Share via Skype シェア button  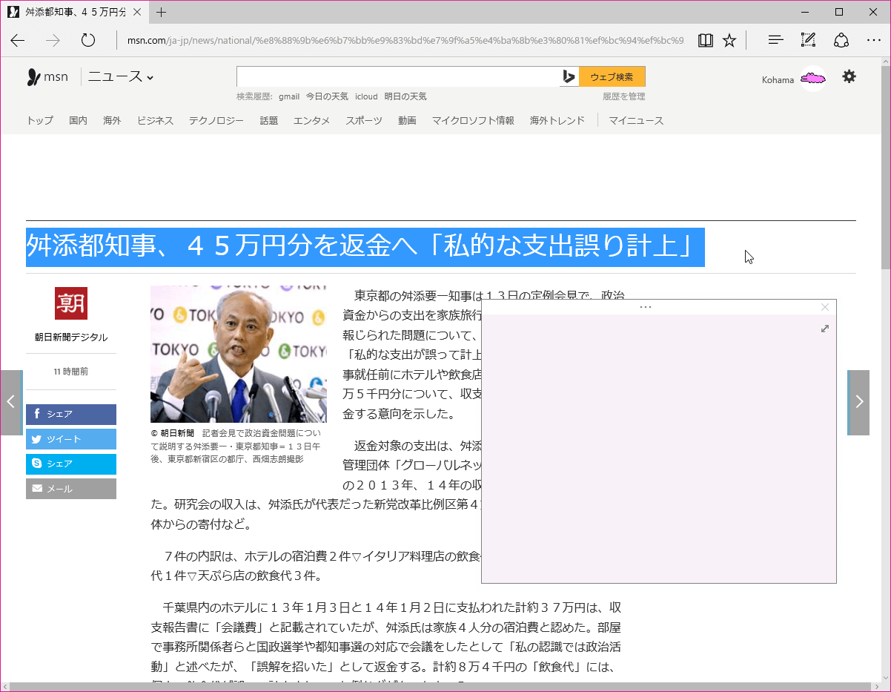[x=71, y=464]
